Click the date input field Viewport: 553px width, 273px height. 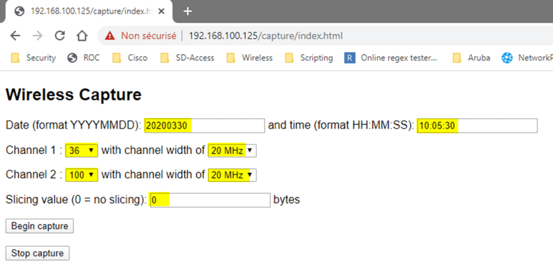point(204,125)
